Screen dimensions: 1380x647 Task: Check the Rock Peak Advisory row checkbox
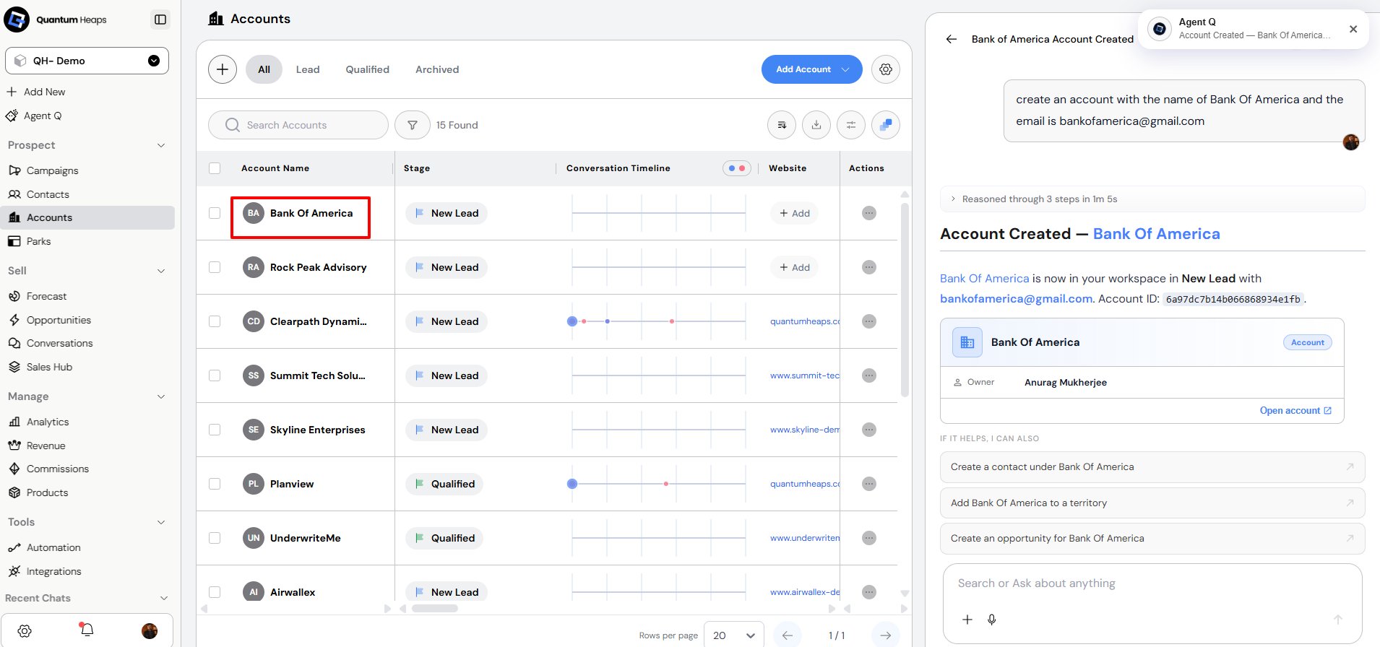[215, 267]
